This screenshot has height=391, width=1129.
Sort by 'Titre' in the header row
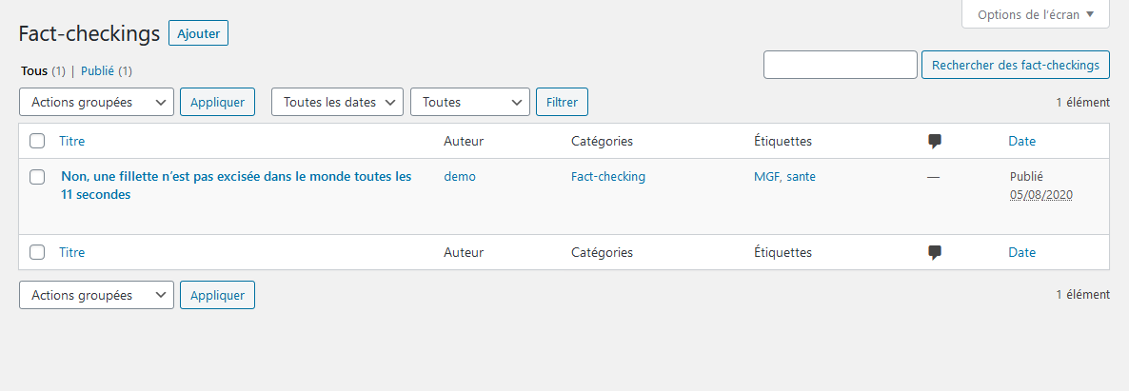pos(72,141)
